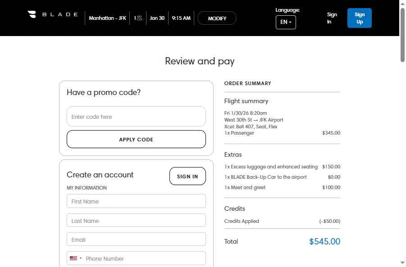Image resolution: width=406 pixels, height=267 pixels.
Task: Click the Manhattan – JFK route in header
Action: coord(107,18)
